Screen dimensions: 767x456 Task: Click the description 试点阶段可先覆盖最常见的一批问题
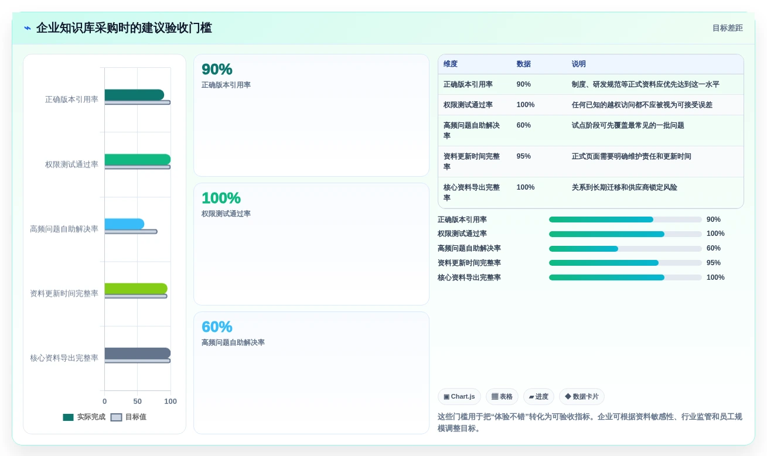tap(628, 125)
